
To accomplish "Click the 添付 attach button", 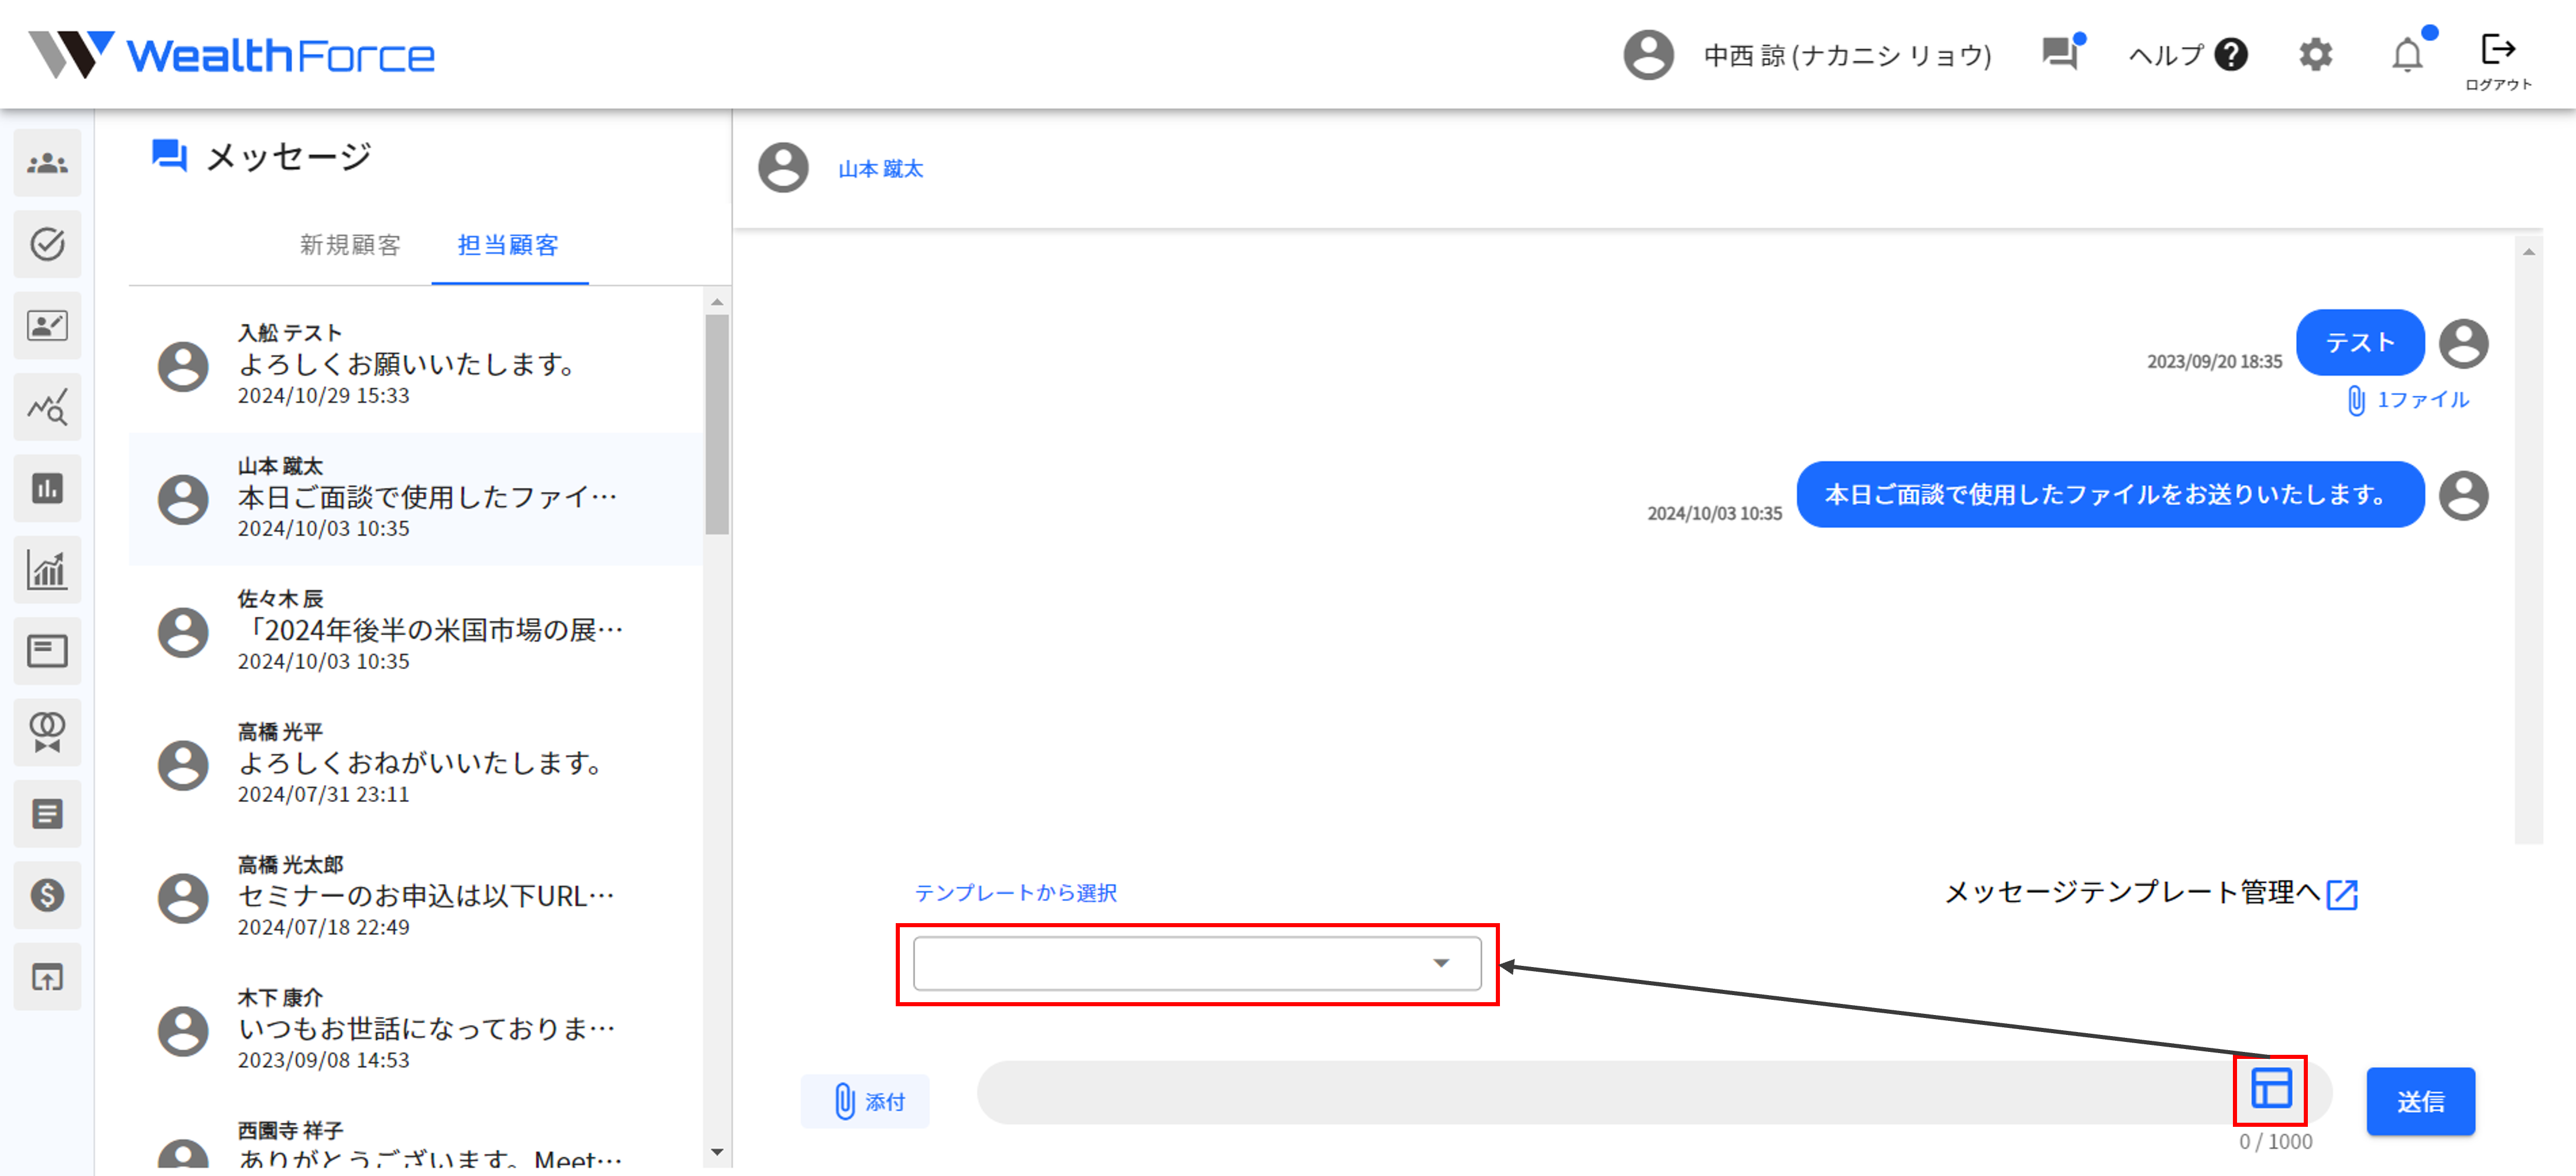I will pos(866,1101).
